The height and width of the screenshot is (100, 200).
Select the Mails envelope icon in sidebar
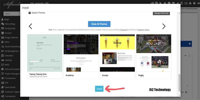[2, 65]
